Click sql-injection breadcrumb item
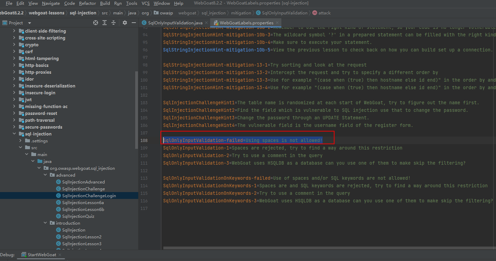Screen dimensions: 496x261 [x=83, y=13]
